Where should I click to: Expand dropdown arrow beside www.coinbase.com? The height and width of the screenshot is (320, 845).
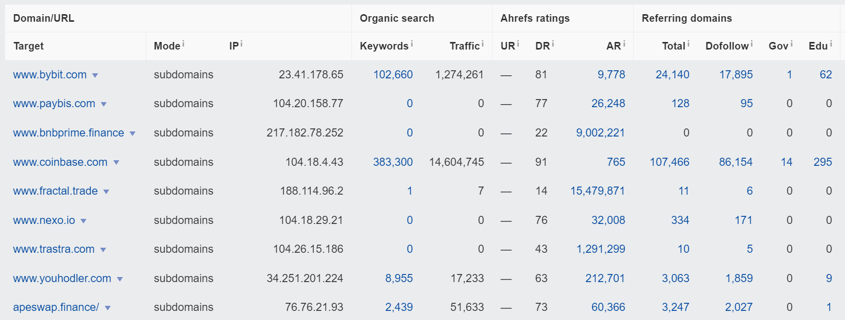pos(116,163)
